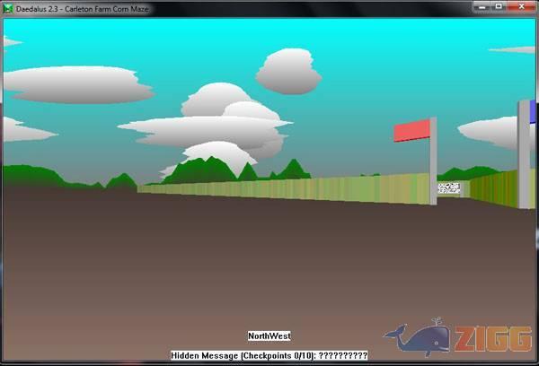This screenshot has height=366, width=539.
Task: Close the Daedalus window
Action: point(519,7)
